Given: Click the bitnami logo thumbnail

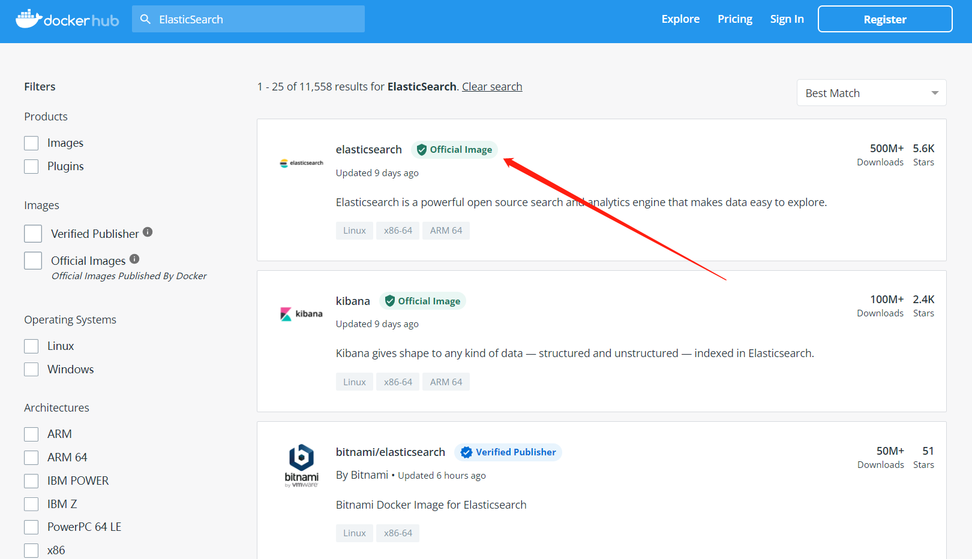Looking at the screenshot, I should point(301,466).
